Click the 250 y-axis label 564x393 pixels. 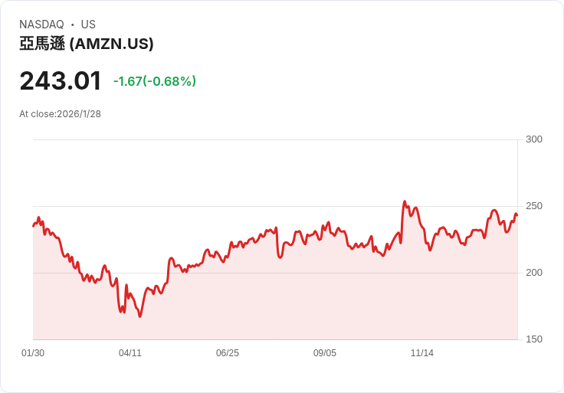click(x=534, y=206)
